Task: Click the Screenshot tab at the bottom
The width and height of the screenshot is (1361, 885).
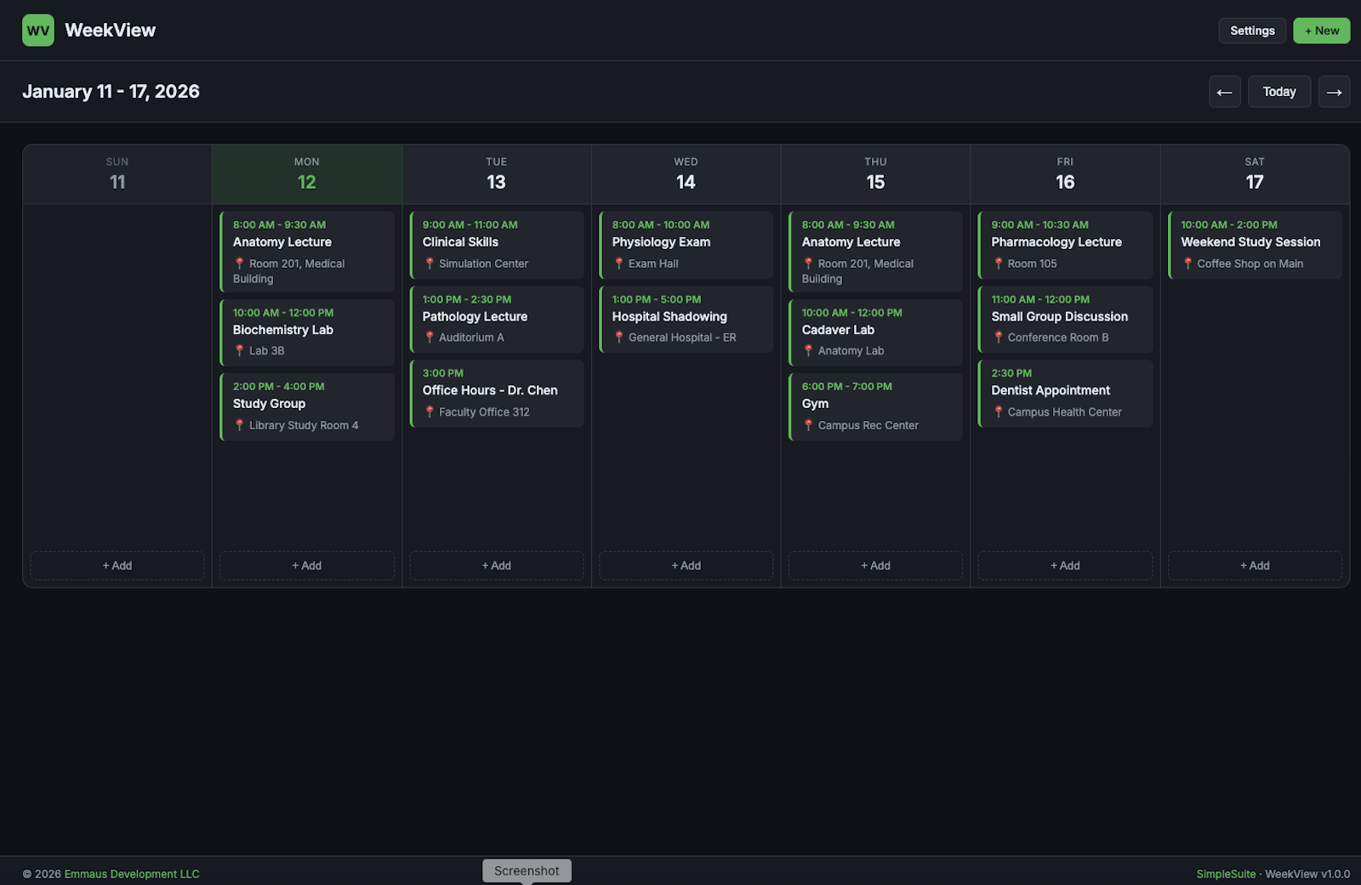Action: (x=527, y=870)
